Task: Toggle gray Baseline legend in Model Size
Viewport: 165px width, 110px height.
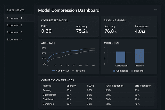Action: coord(137,71)
